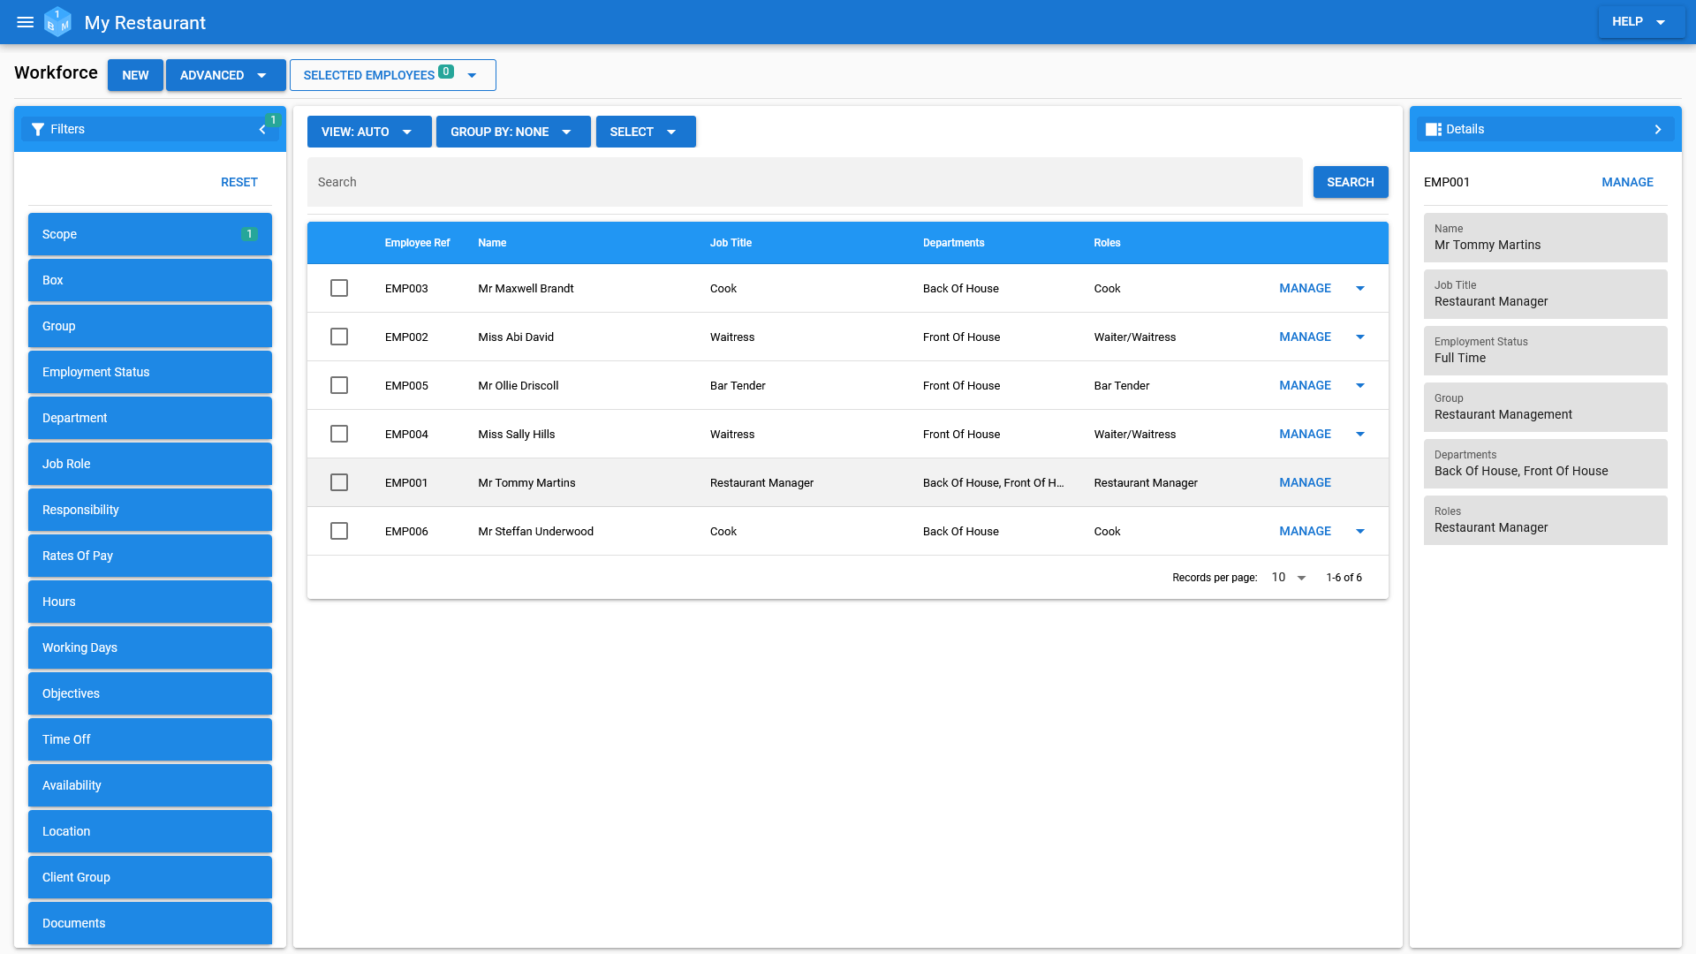Screen dimensions: 1696x954
Task: Click the MANAGE link for EMP001
Action: click(x=1305, y=482)
